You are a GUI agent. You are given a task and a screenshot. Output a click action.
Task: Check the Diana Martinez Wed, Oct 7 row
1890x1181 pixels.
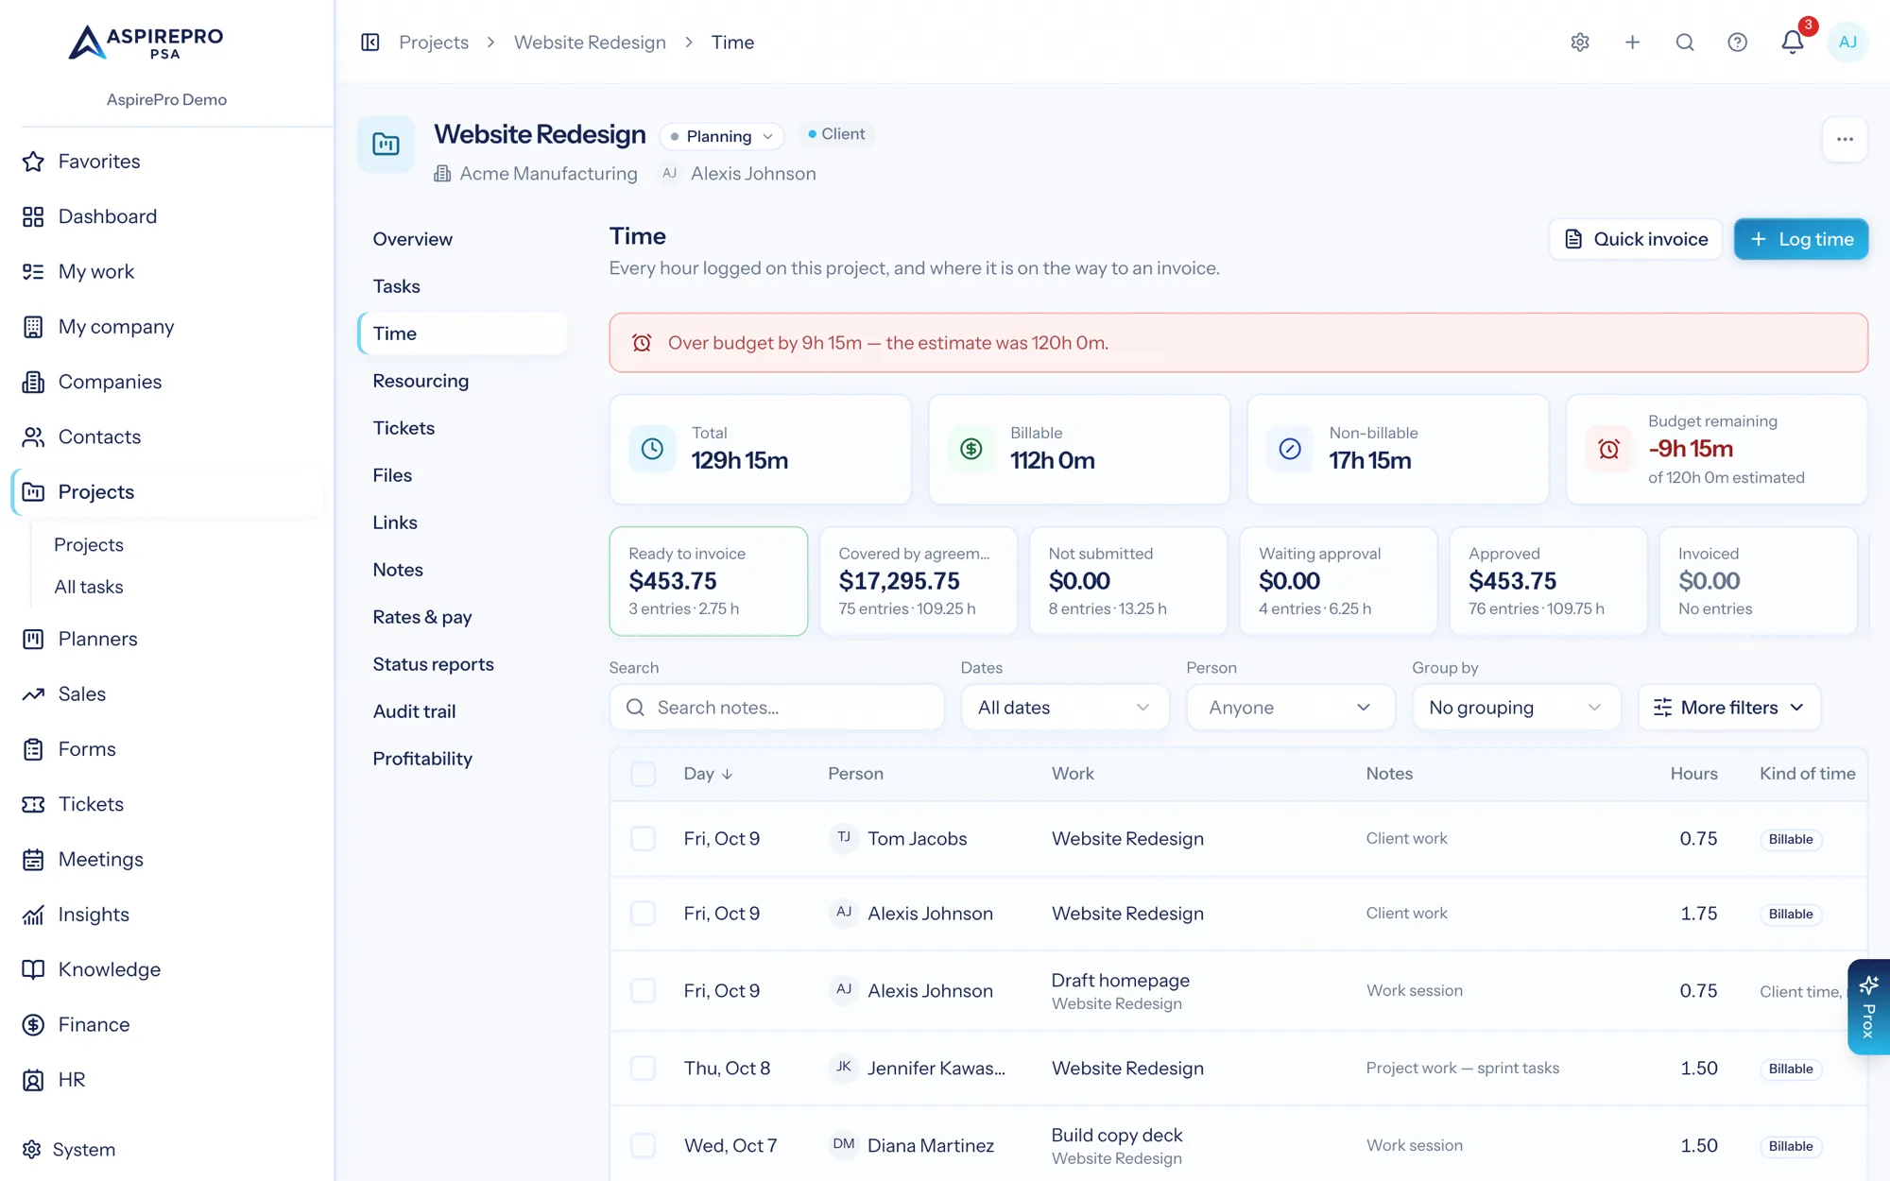pyautogui.click(x=643, y=1146)
